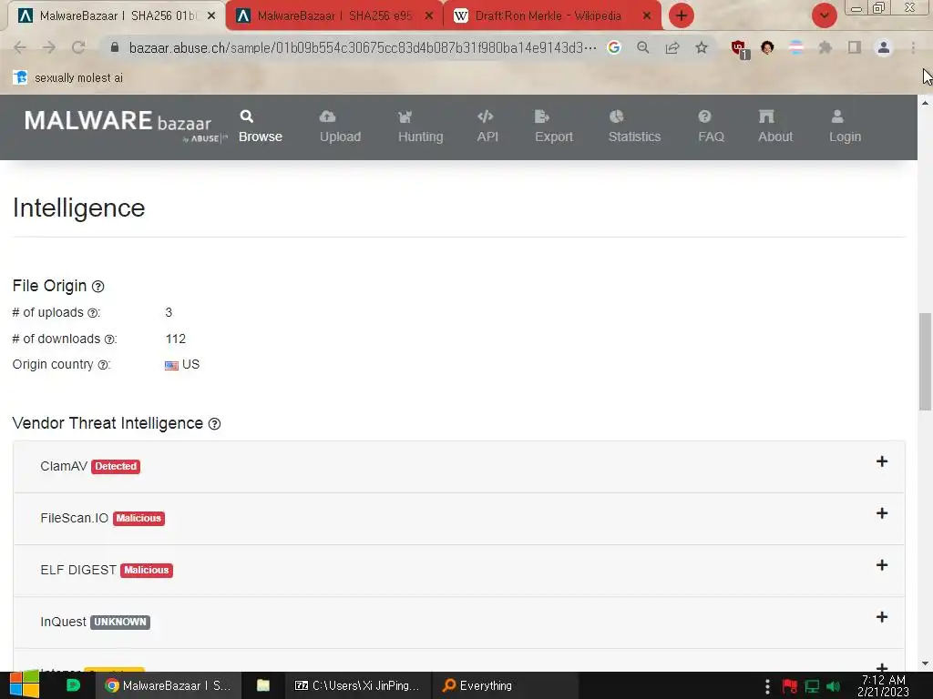
Task: Reload the current page
Action: (78, 47)
